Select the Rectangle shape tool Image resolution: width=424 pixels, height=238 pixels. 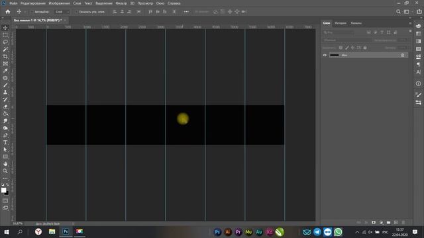5,157
